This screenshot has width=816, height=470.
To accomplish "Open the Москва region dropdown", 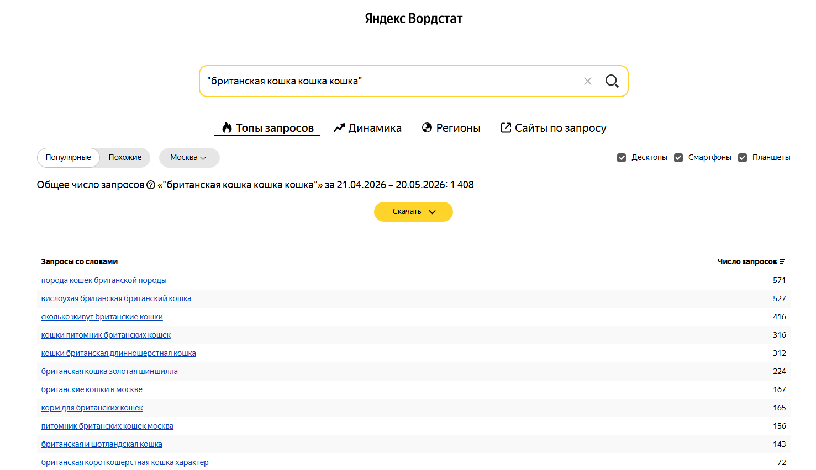I will click(189, 158).
